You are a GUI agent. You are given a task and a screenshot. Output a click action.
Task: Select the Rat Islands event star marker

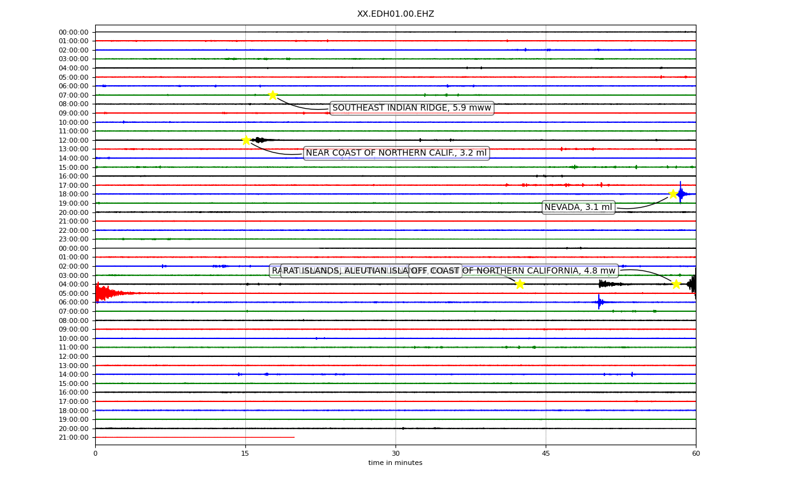coord(520,284)
